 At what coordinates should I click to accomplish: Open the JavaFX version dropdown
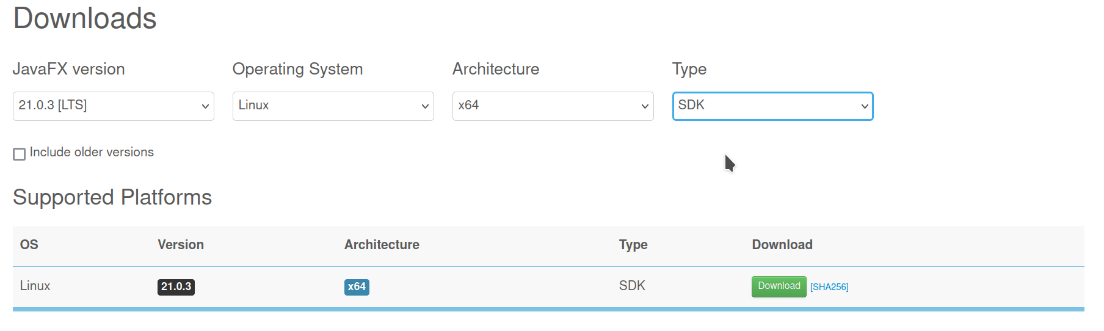tap(114, 106)
